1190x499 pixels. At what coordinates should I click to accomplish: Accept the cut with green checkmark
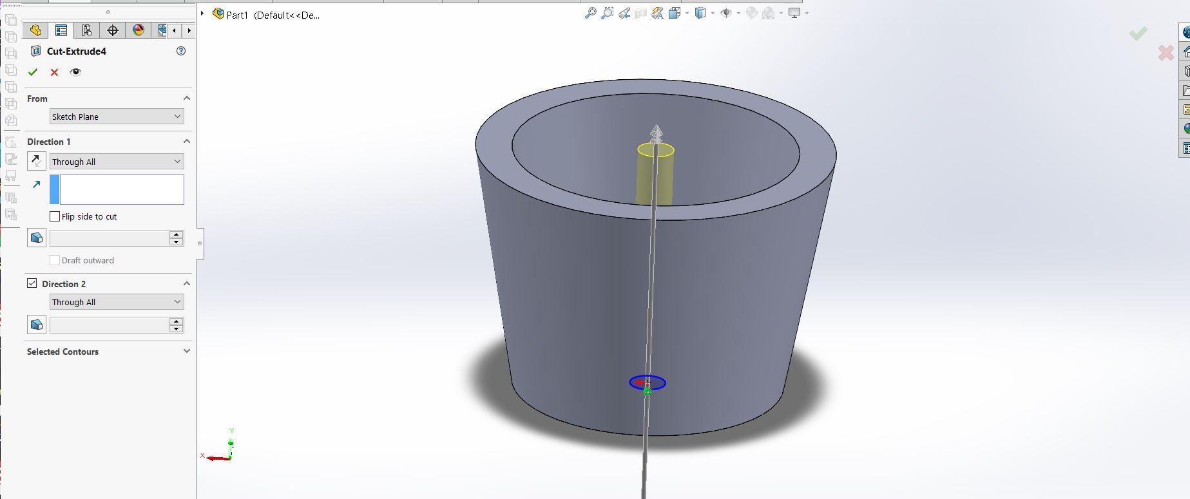(33, 72)
